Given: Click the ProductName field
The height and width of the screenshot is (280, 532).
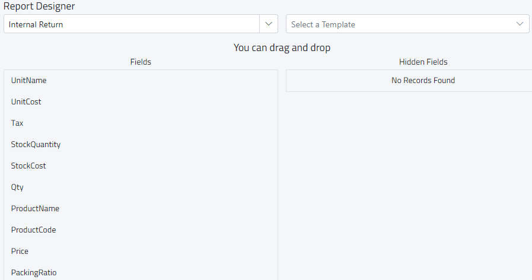Looking at the screenshot, I should click(35, 209).
